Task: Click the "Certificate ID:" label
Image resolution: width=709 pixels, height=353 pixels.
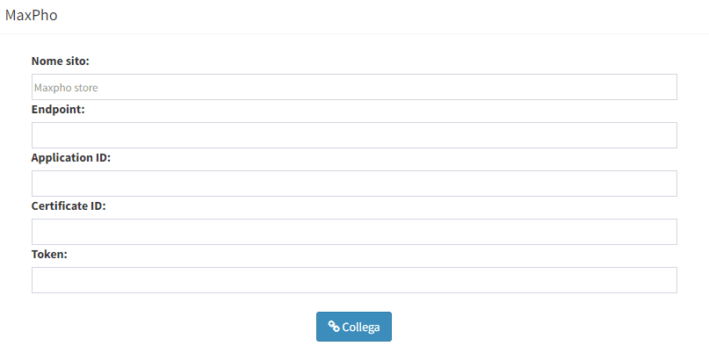Action: tap(69, 206)
